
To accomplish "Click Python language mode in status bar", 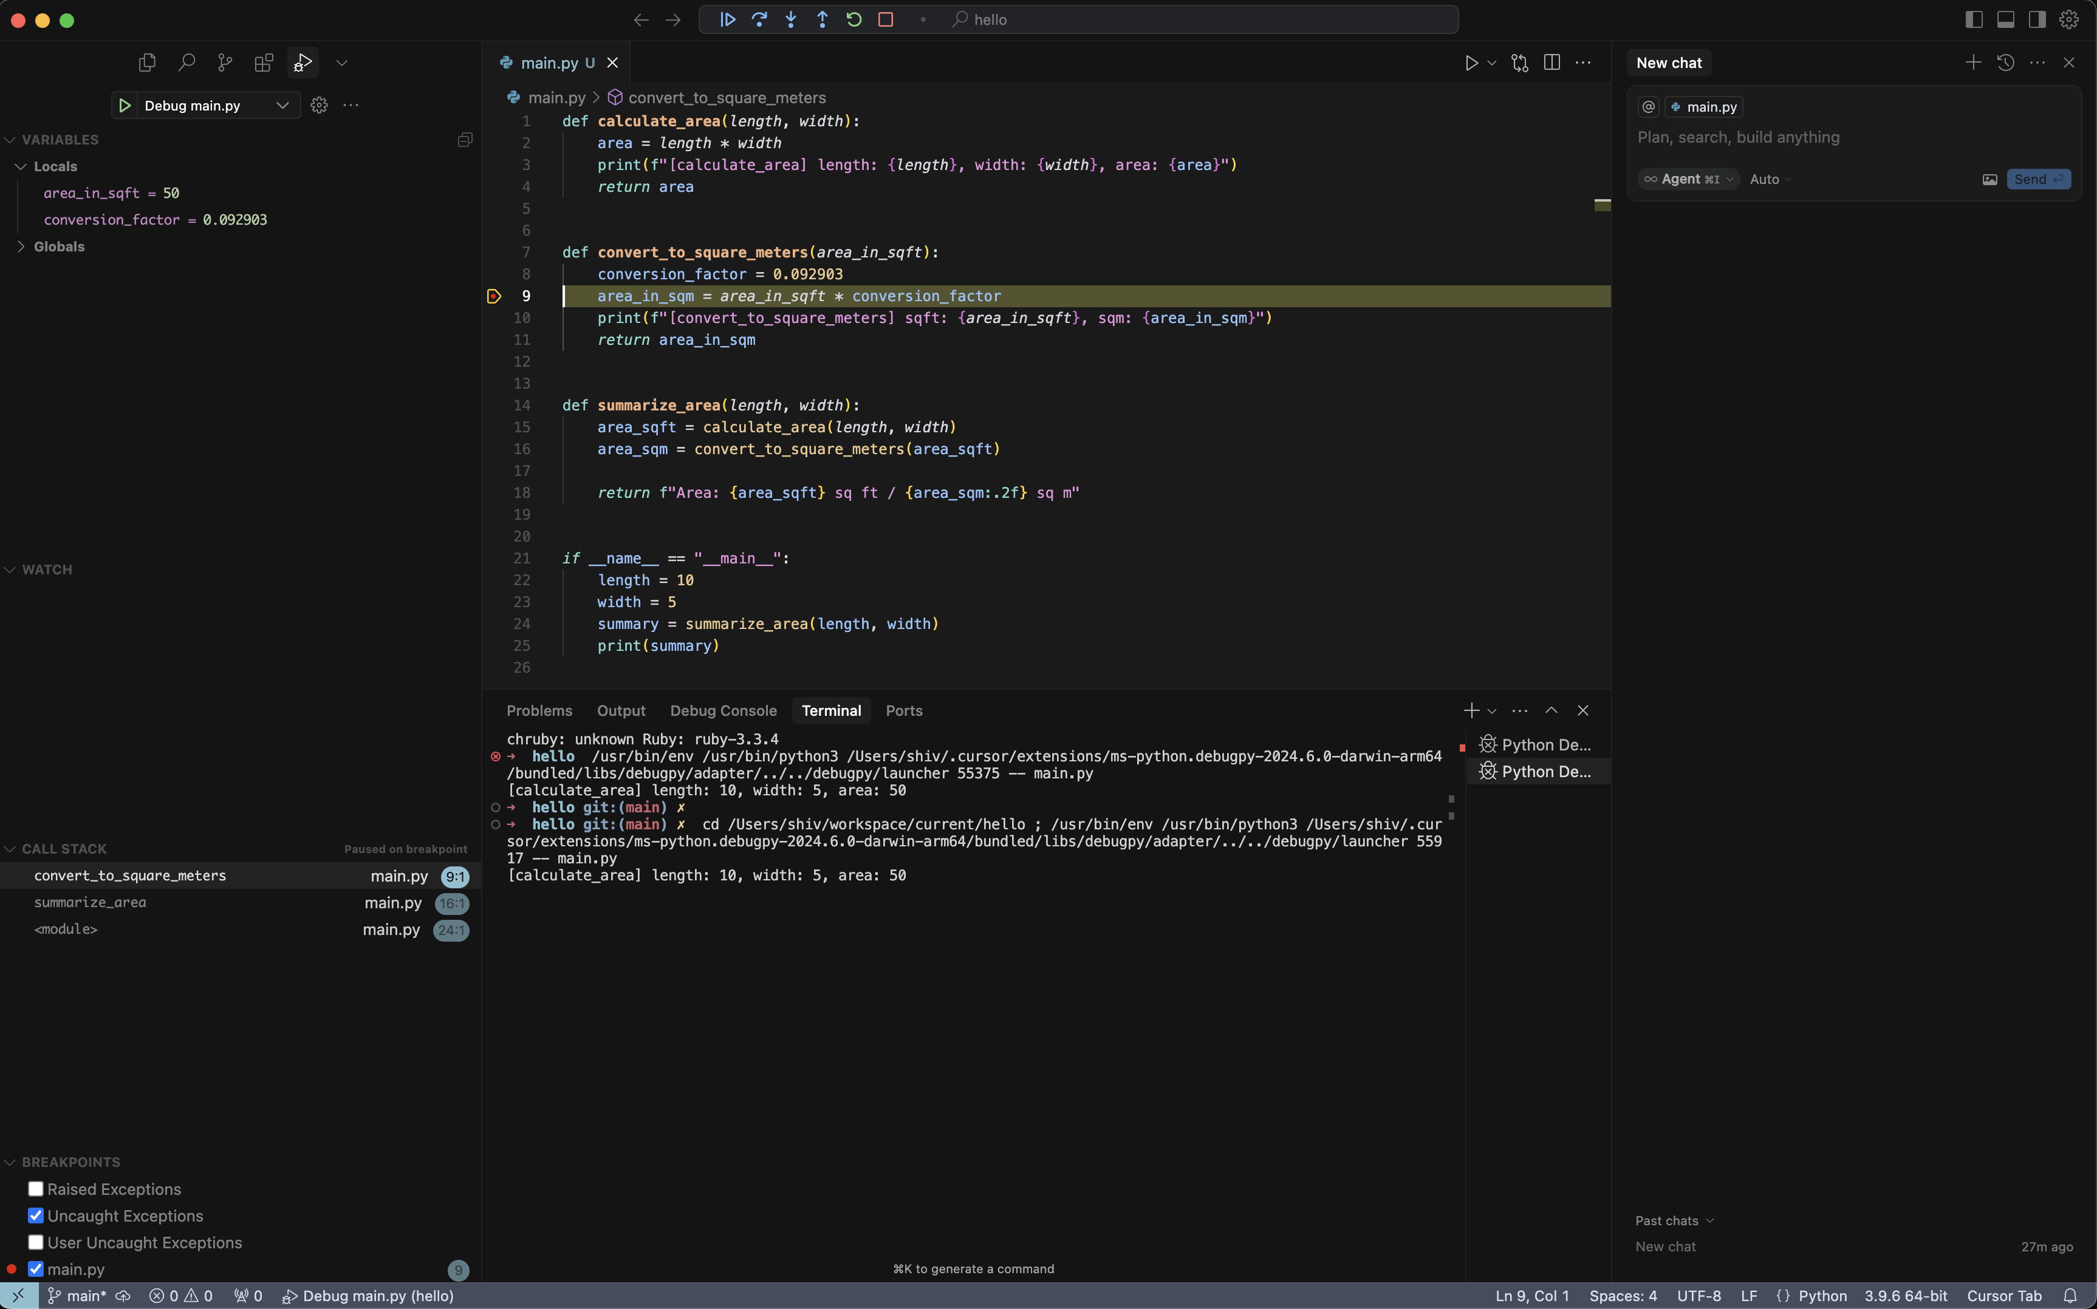I will click(1822, 1296).
